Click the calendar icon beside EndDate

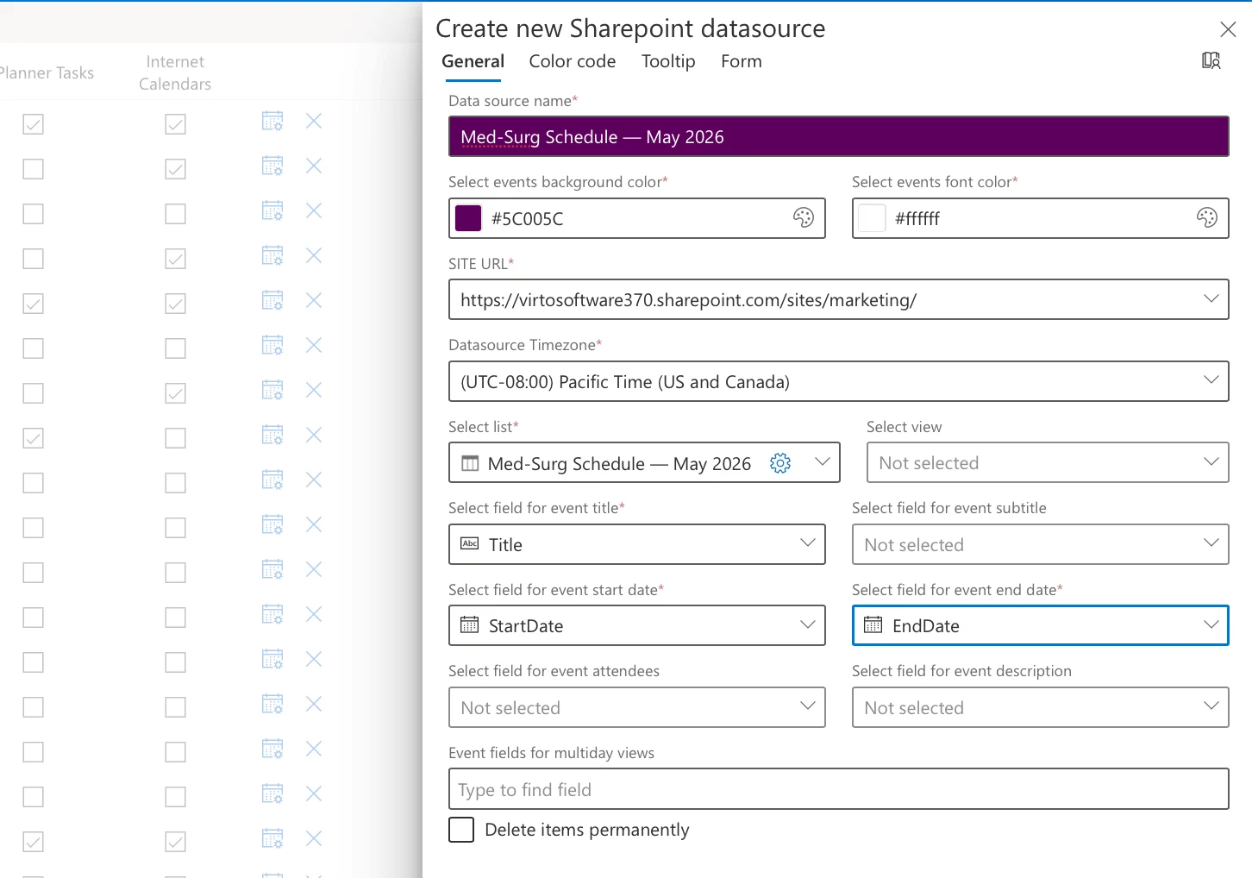tap(873, 624)
